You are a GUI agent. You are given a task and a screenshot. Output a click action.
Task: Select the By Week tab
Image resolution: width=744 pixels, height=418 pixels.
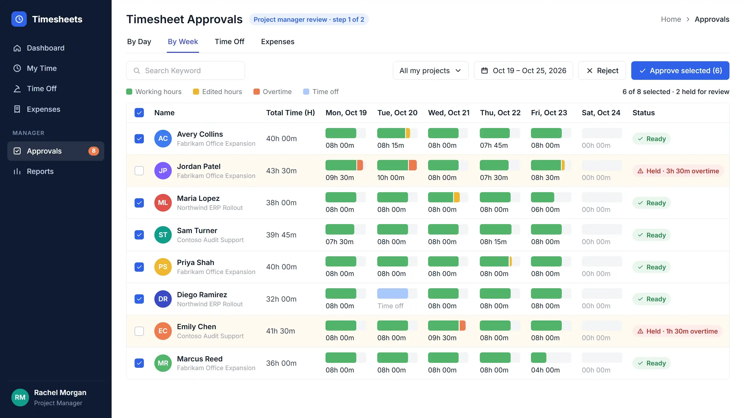click(x=183, y=42)
